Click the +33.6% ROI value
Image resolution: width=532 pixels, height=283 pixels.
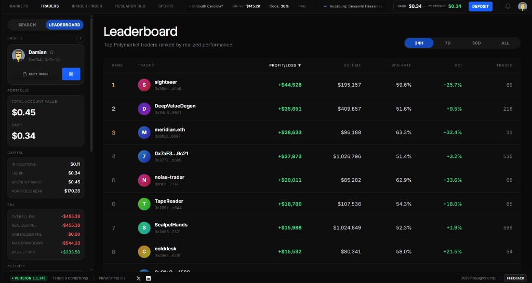pyautogui.click(x=453, y=180)
